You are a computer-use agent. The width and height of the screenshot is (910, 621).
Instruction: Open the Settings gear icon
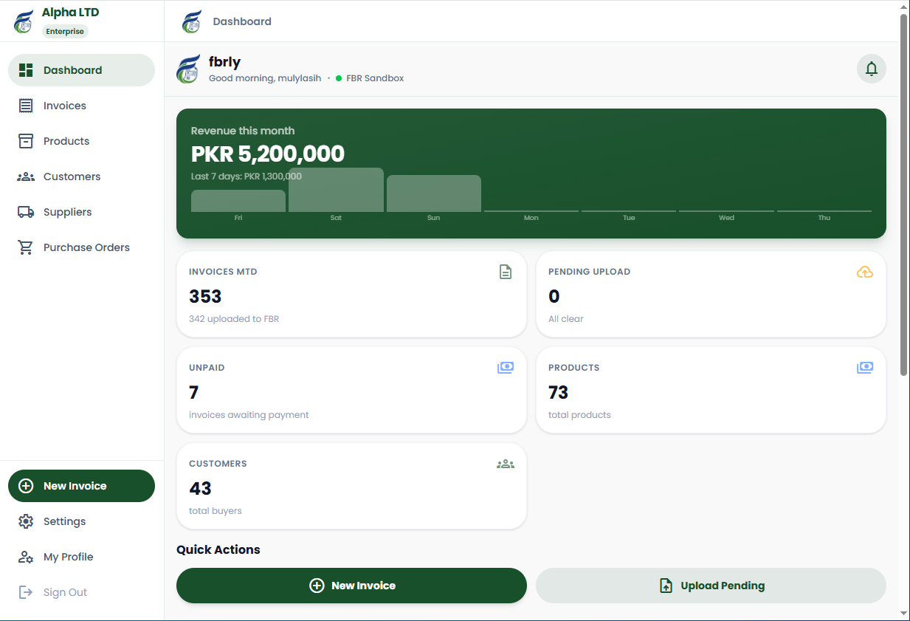26,521
